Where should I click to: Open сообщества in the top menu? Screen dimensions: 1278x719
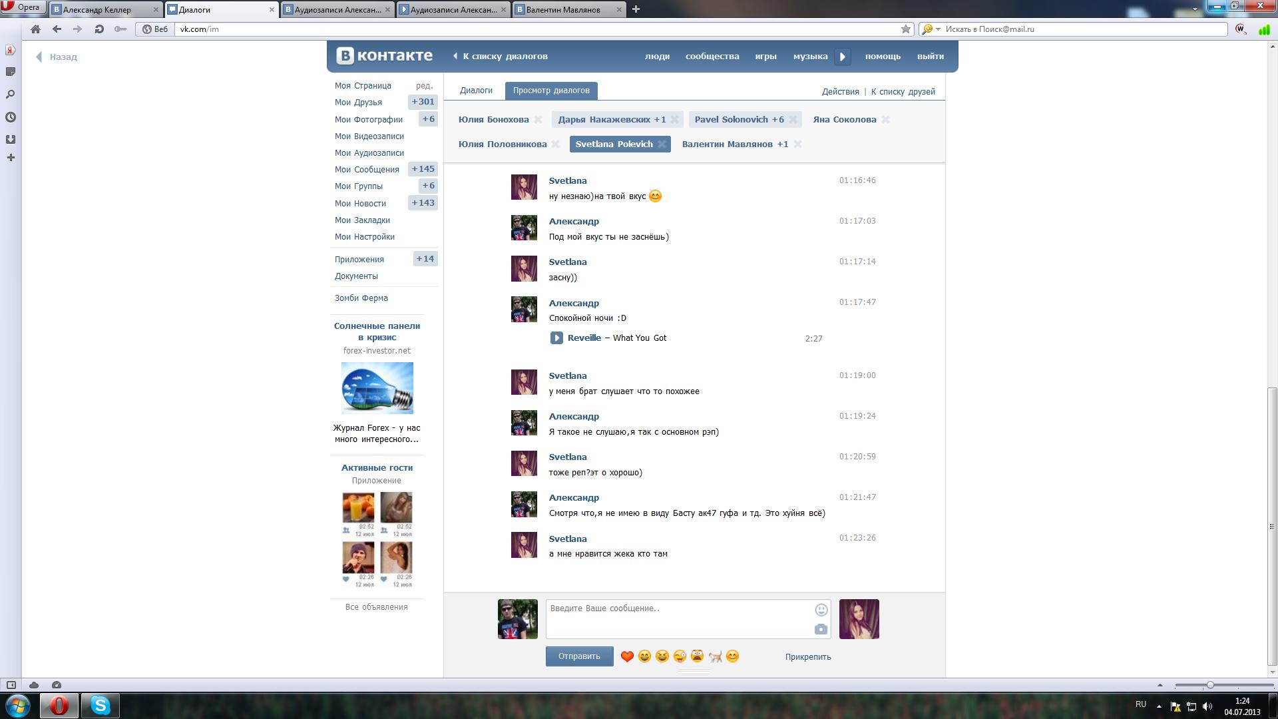[x=712, y=57]
